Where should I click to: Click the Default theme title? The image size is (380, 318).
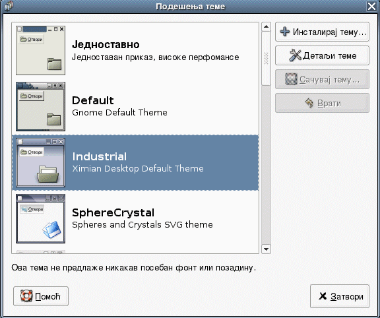click(93, 100)
